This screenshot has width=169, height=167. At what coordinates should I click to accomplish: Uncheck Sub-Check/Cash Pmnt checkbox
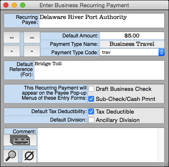coord(91,99)
